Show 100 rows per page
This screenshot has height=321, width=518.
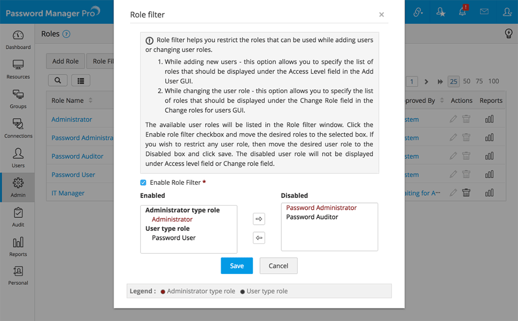click(x=495, y=81)
